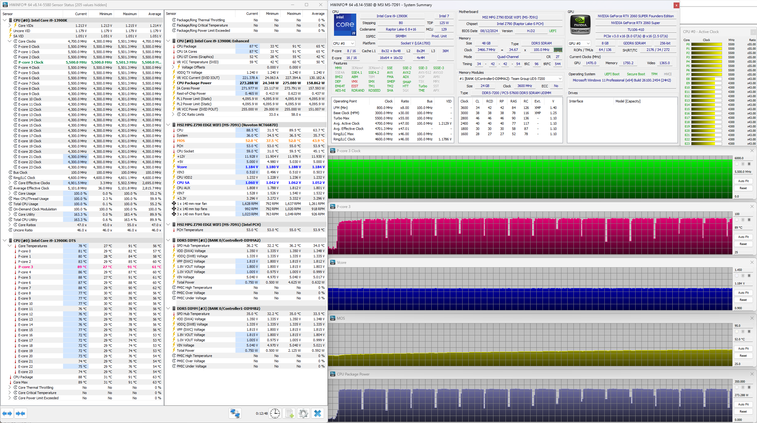Viewport: 757px width, 423px height.
Task: Open the CPU #0 selector dropdown
Action: (343, 44)
